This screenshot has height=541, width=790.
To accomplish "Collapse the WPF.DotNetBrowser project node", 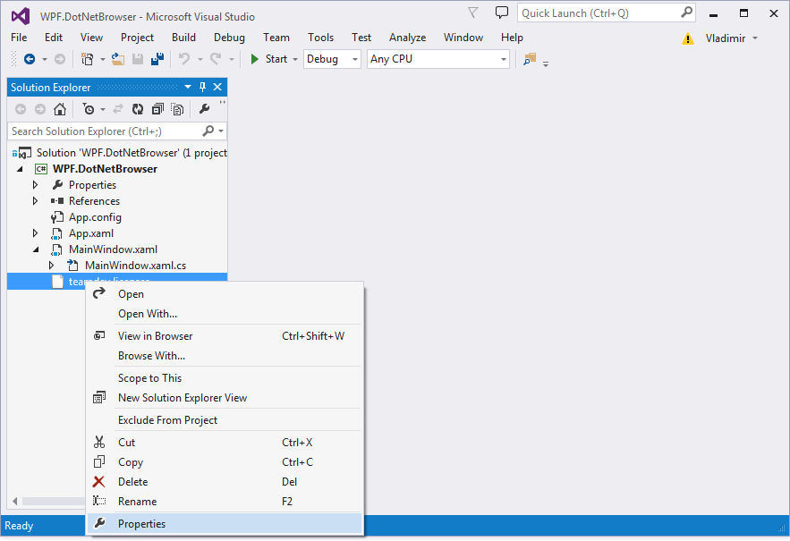I will (x=20, y=169).
